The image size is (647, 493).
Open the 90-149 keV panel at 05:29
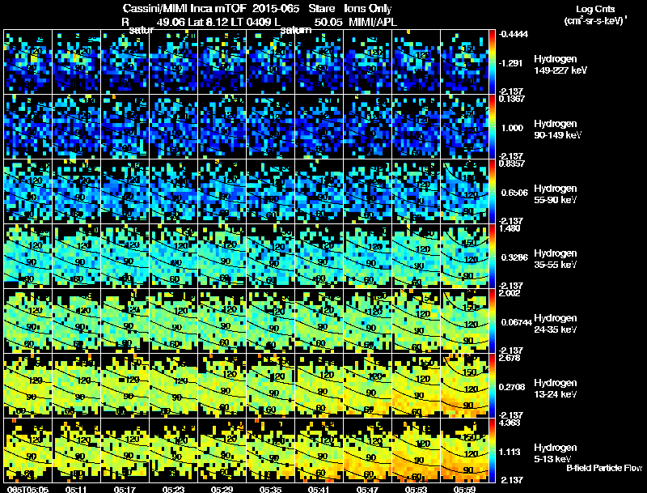point(222,127)
